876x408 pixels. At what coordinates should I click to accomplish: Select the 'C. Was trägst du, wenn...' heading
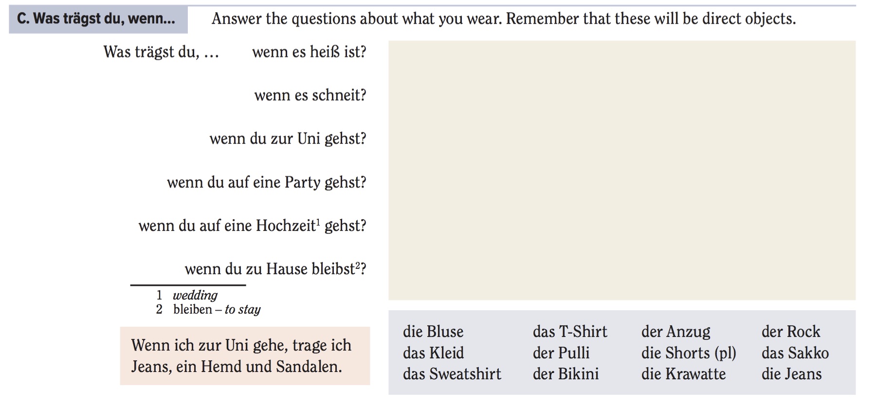coord(98,19)
